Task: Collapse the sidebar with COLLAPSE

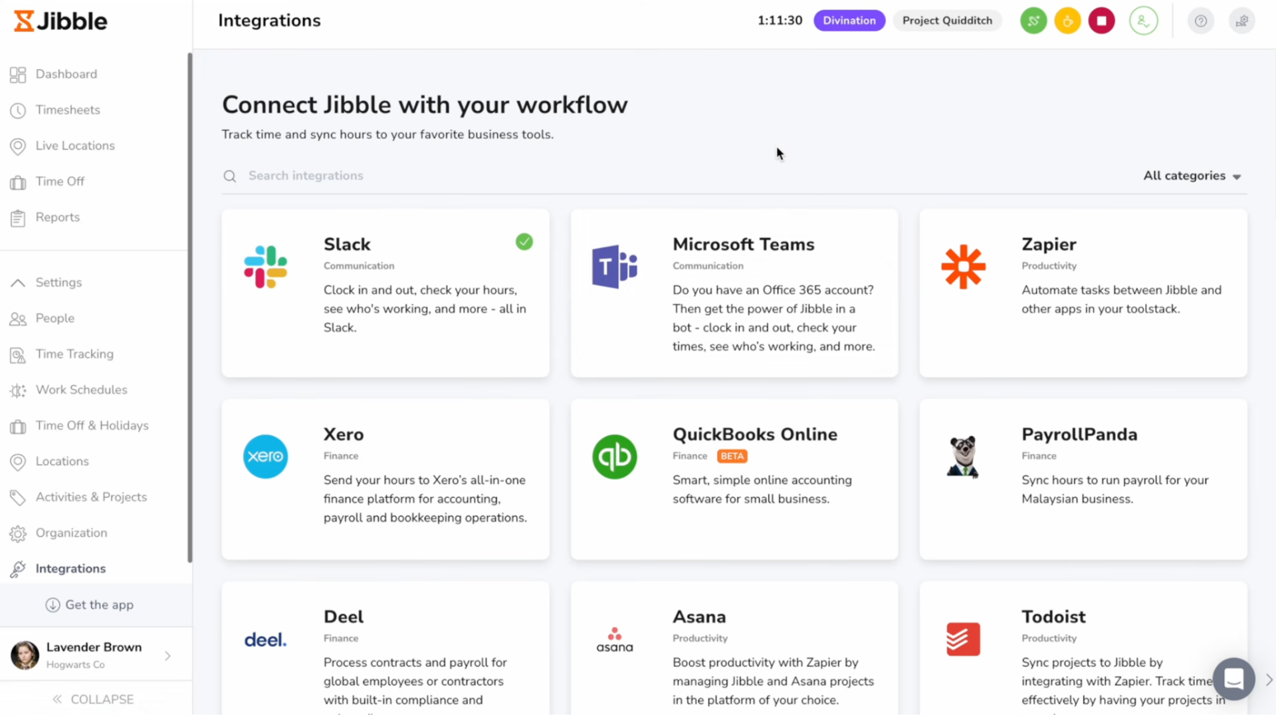Action: 93,699
